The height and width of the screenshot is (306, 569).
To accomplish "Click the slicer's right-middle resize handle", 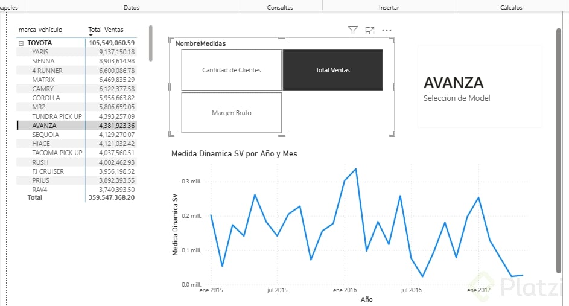I will pos(394,87).
